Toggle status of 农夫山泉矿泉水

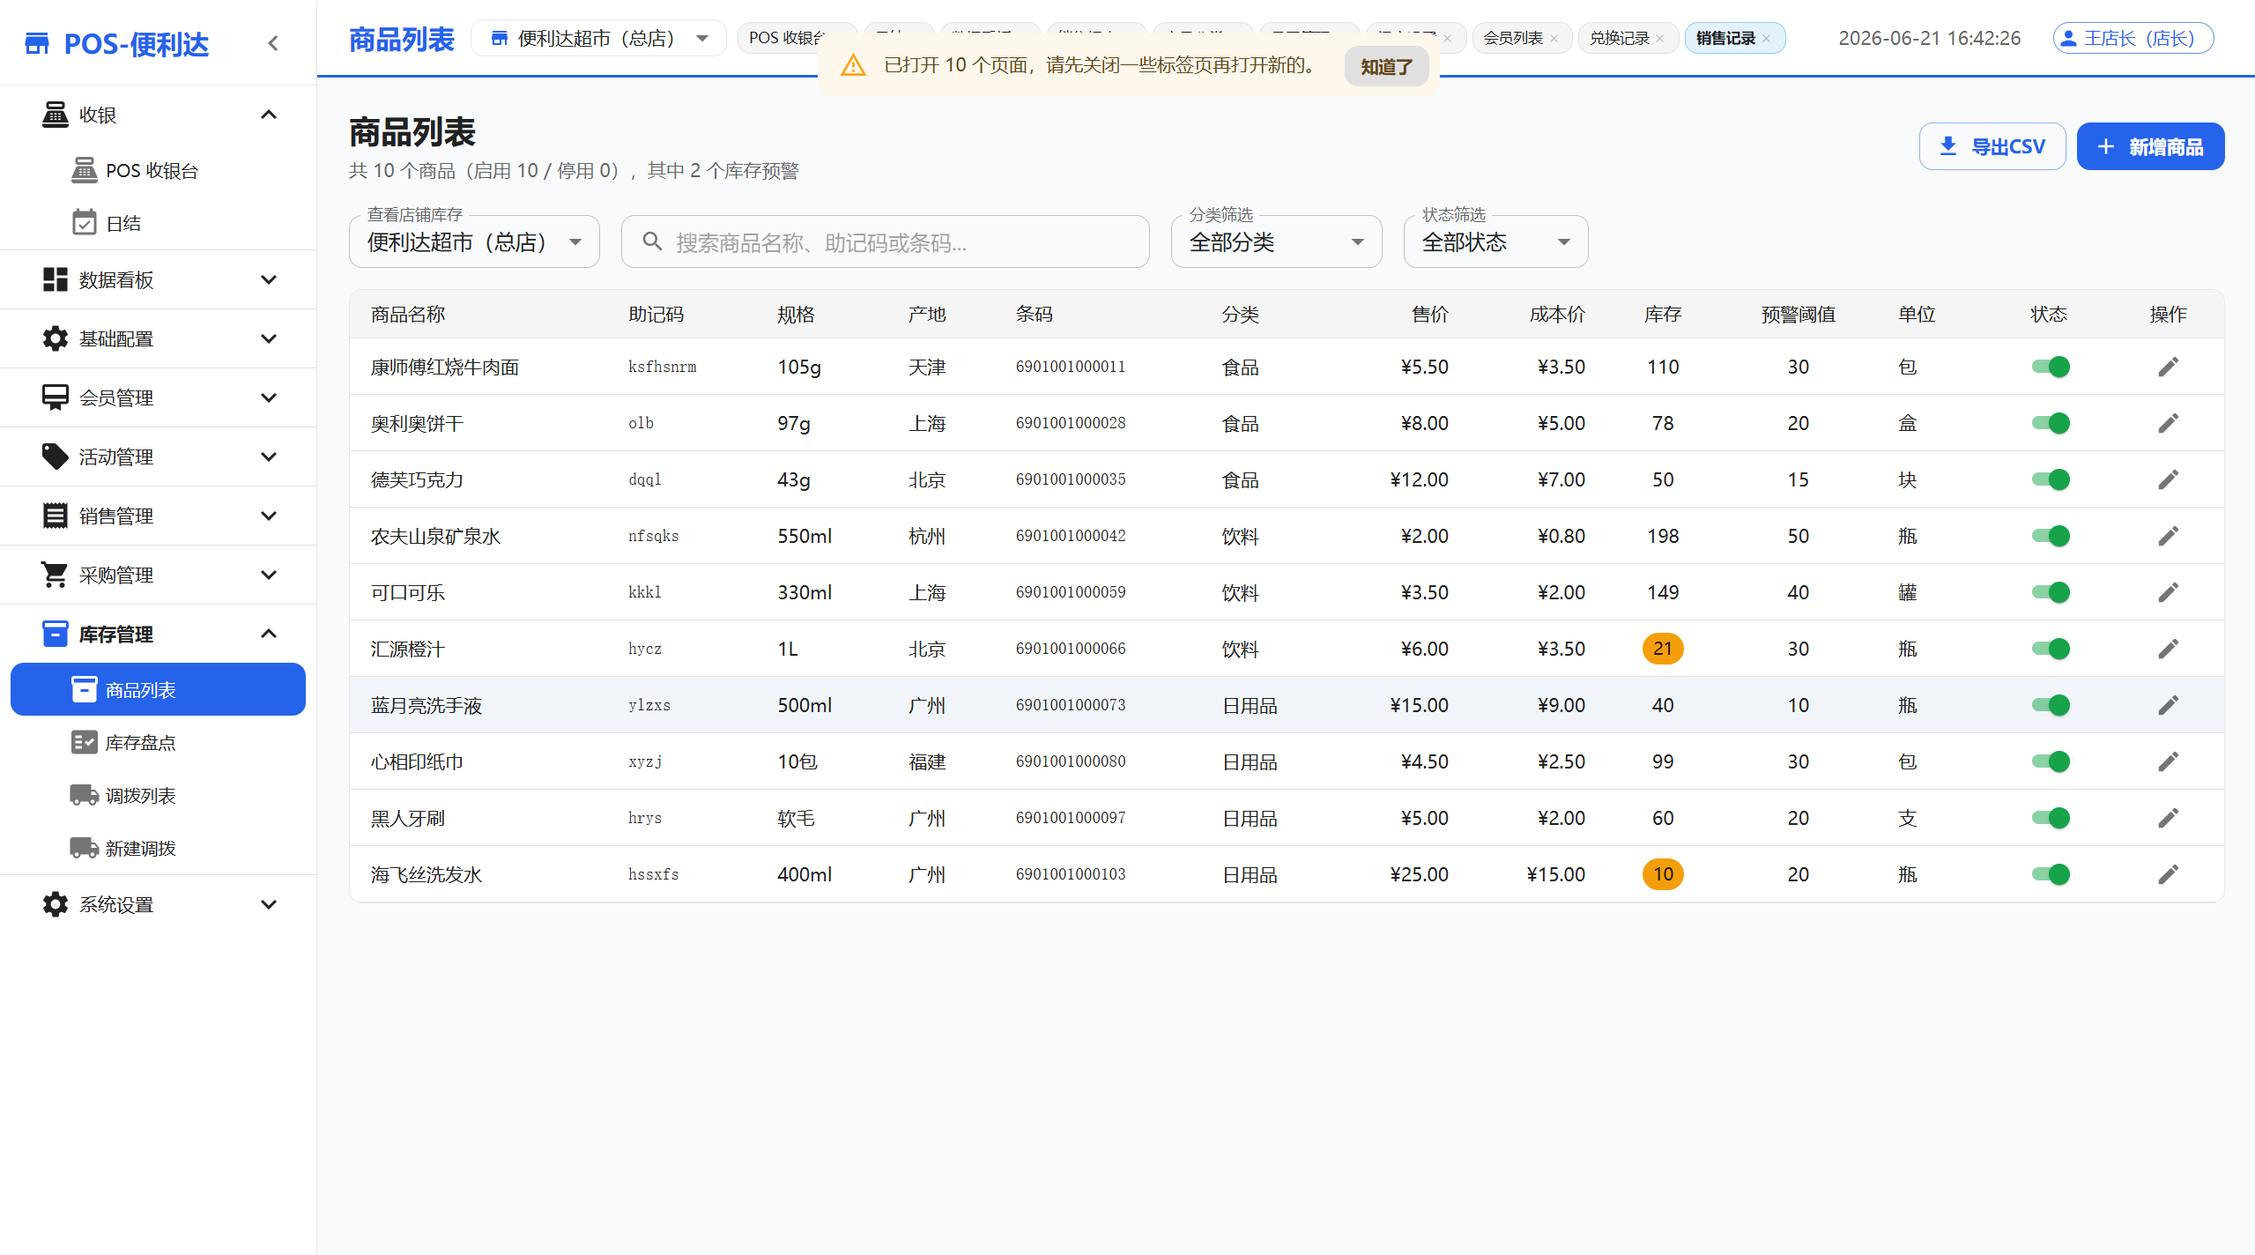(x=2051, y=536)
